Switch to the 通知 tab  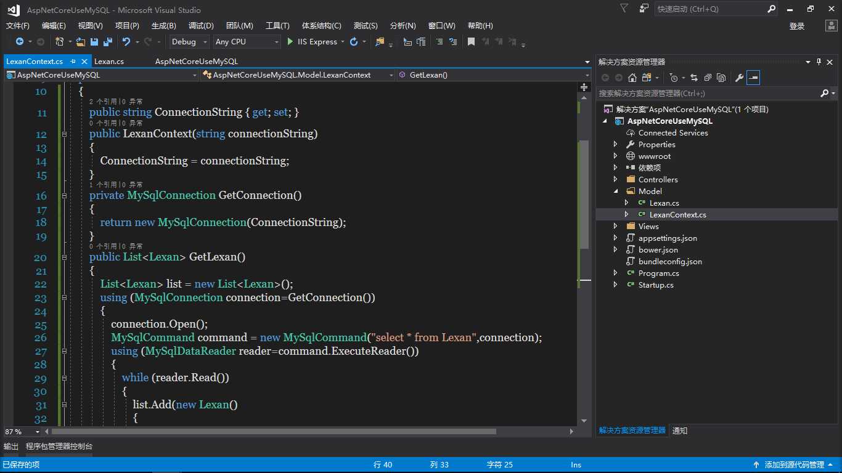(x=680, y=431)
